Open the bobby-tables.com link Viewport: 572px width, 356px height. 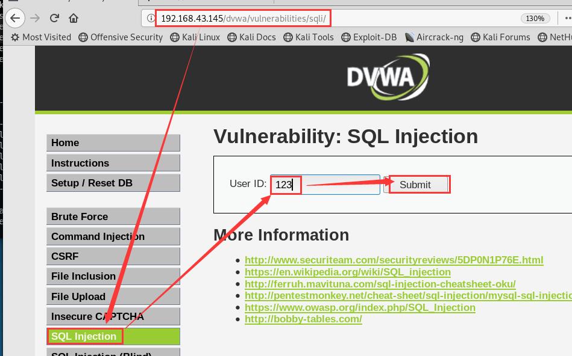click(304, 319)
